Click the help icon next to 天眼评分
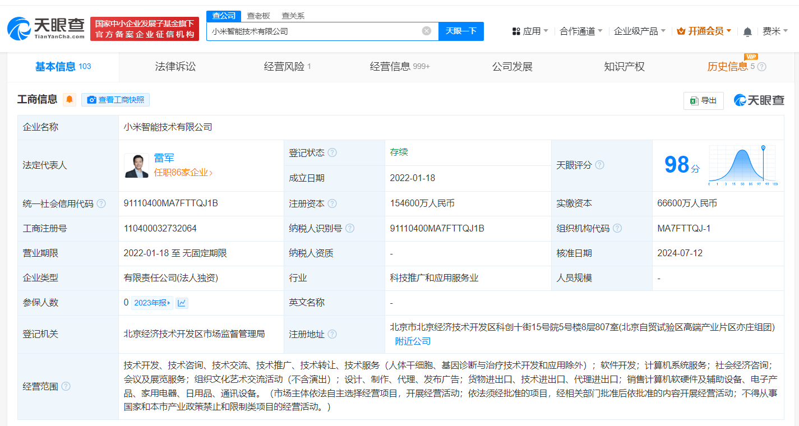Image resolution: width=799 pixels, height=426 pixels. click(600, 165)
